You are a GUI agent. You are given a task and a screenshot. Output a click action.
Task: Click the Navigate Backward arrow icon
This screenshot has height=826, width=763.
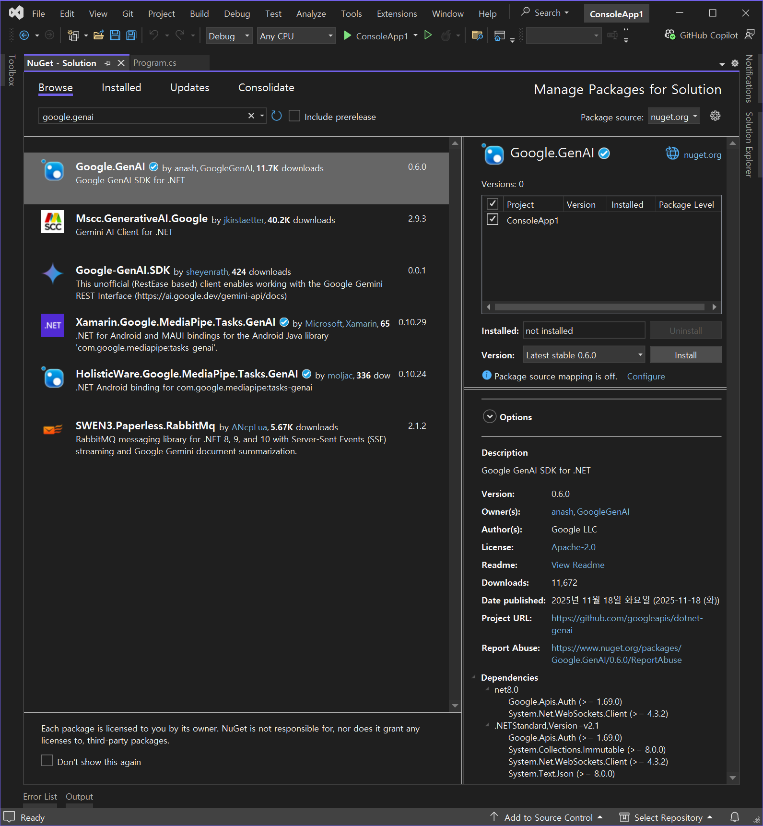[x=24, y=35]
